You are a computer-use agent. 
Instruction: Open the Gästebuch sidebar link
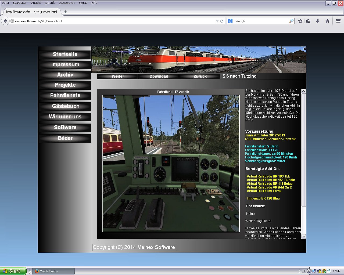tap(65, 106)
